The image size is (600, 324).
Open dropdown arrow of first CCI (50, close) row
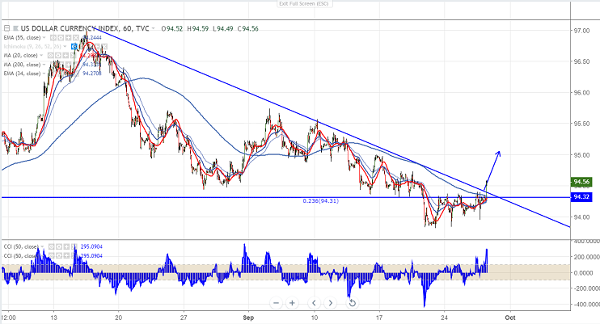tap(42, 246)
